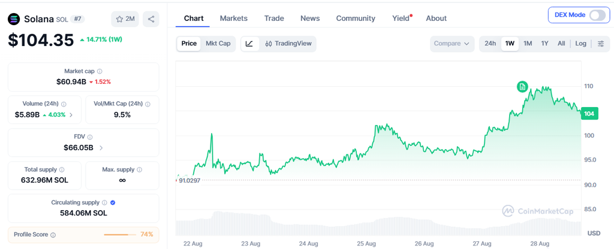
Task: Toggle Log scale
Action: click(580, 44)
